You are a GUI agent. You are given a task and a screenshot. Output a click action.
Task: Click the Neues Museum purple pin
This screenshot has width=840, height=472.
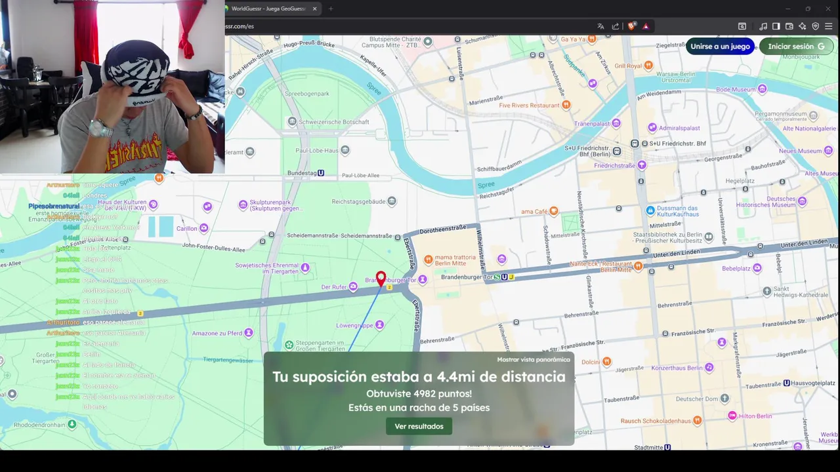click(x=828, y=151)
